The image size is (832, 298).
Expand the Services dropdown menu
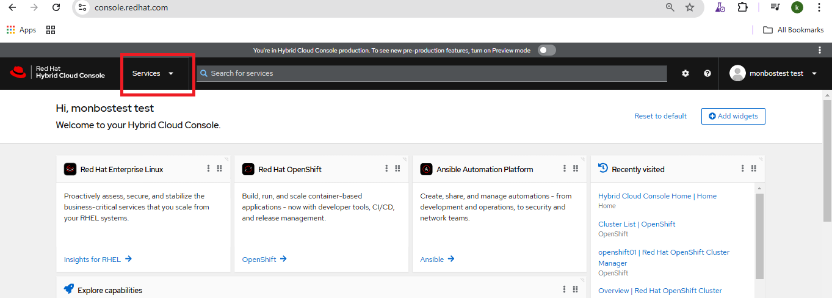[153, 73]
